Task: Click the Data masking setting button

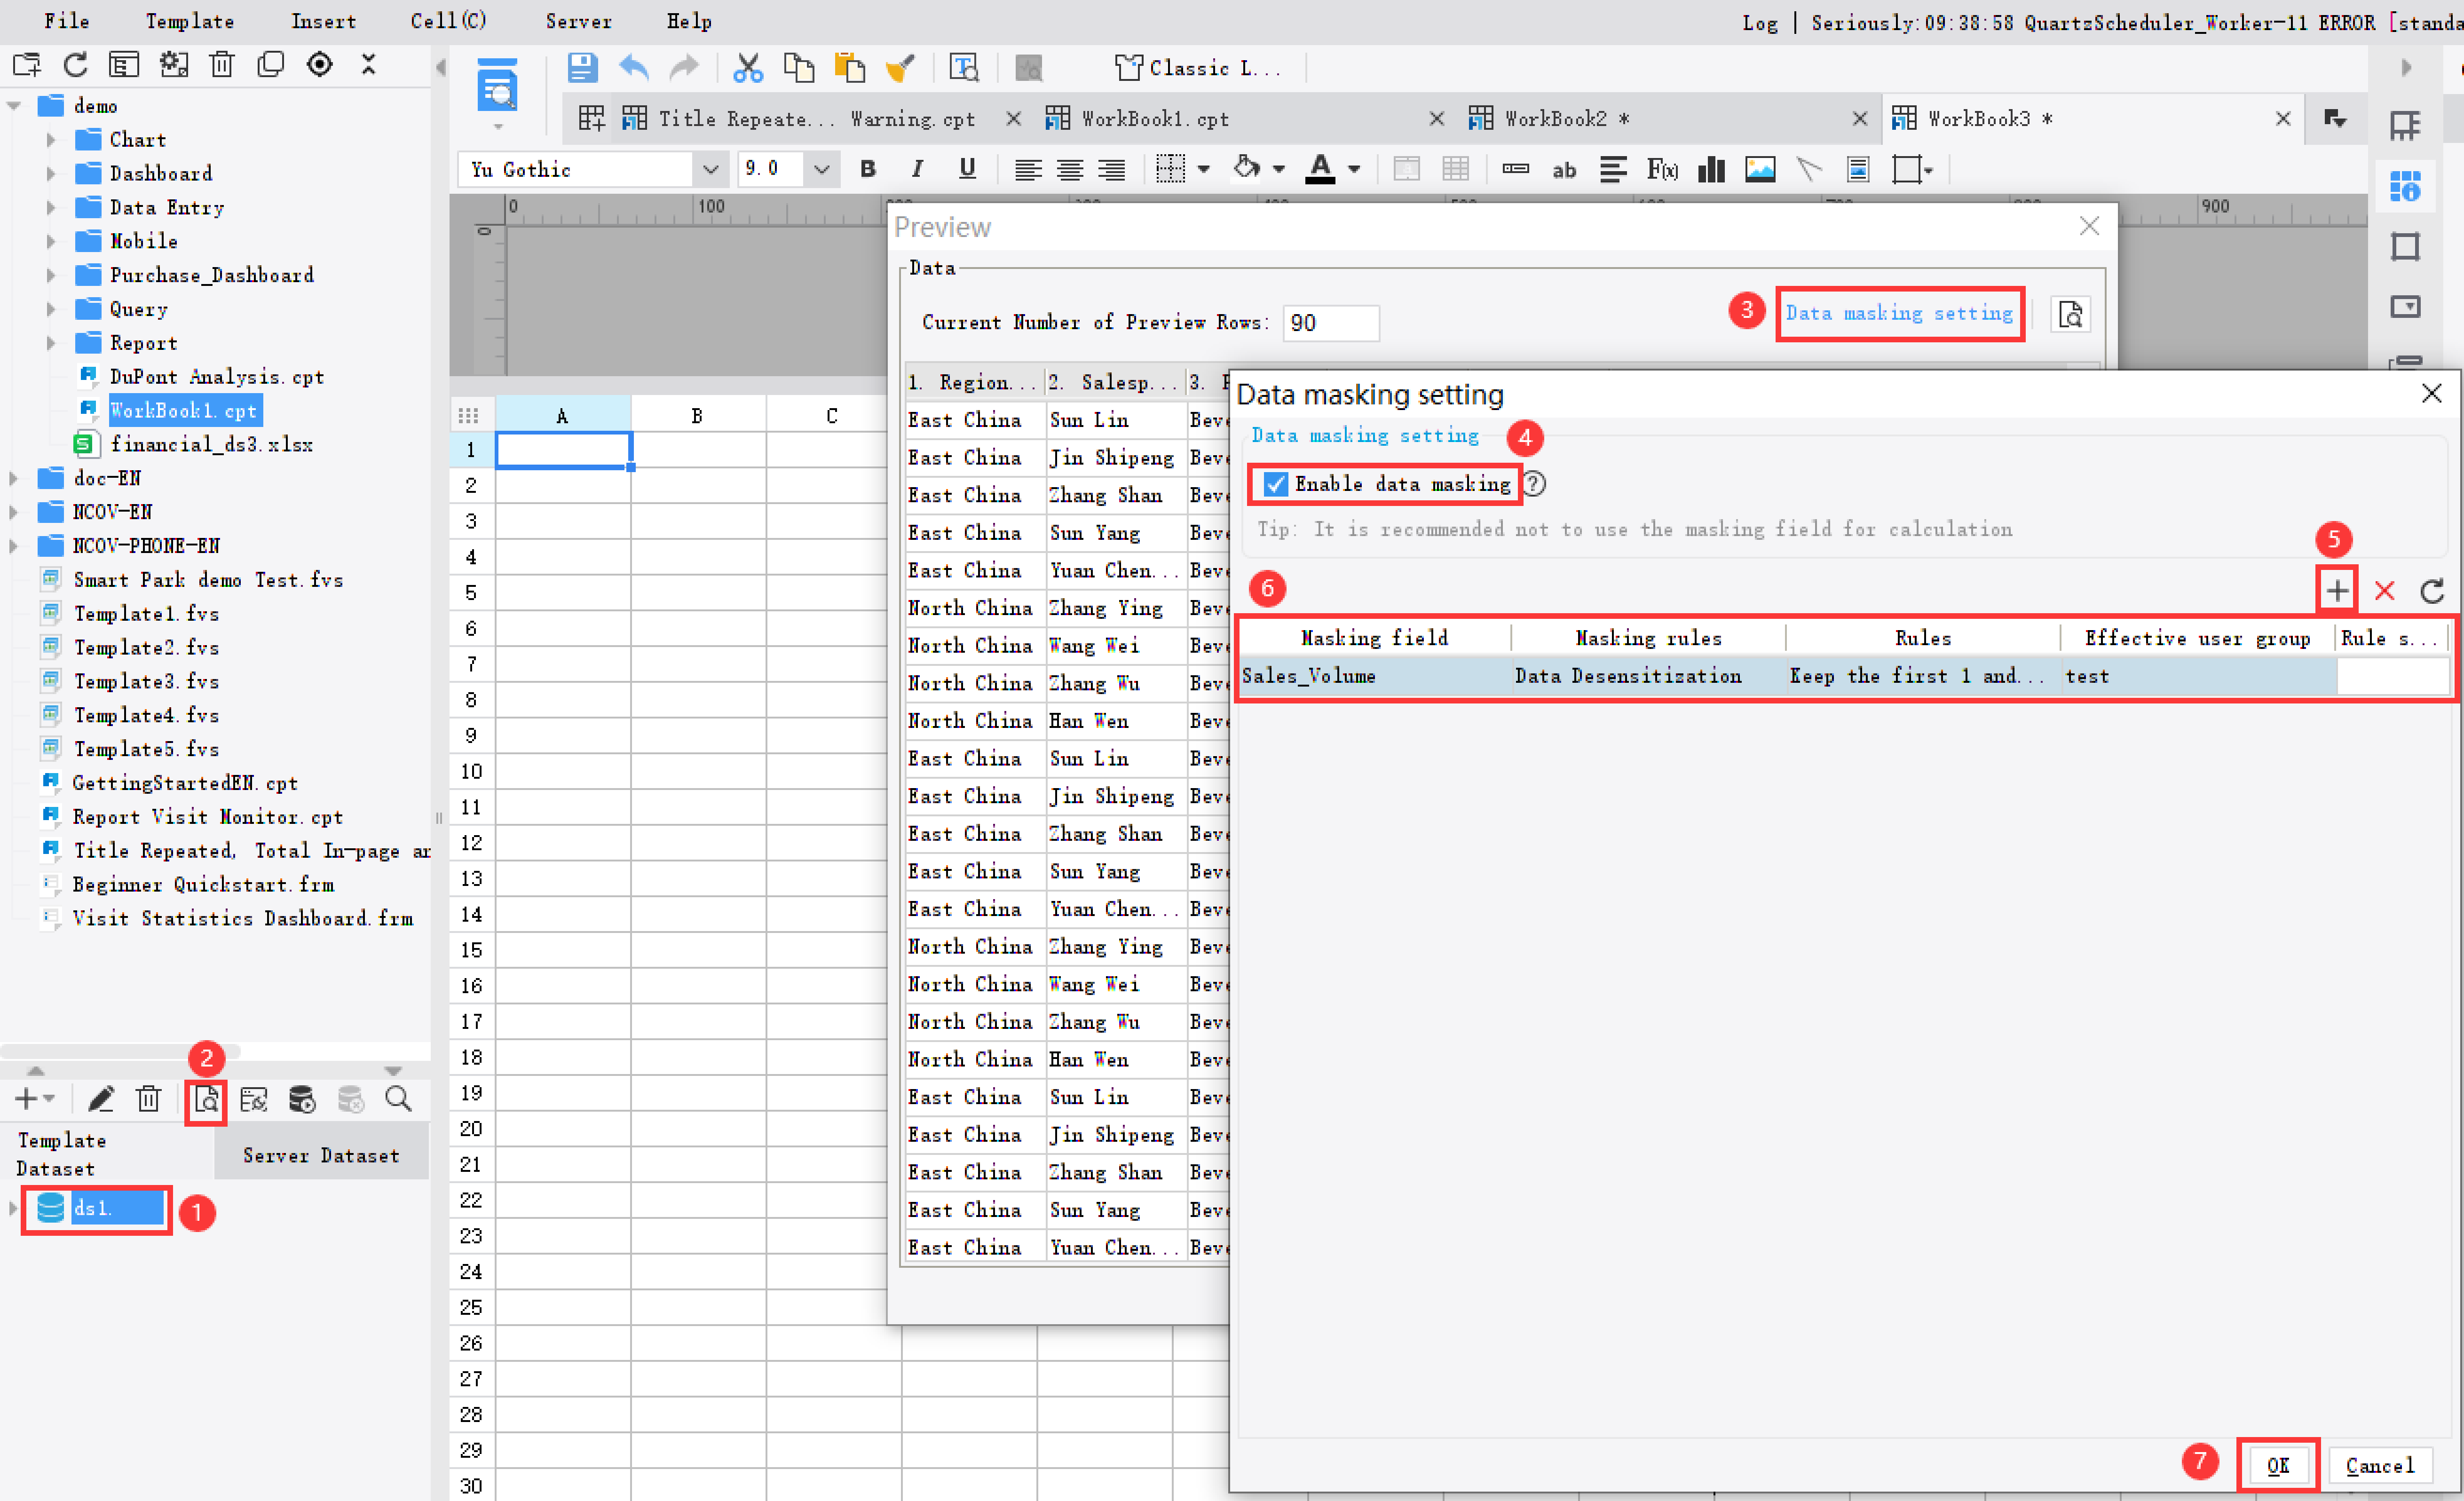Action: click(1899, 313)
